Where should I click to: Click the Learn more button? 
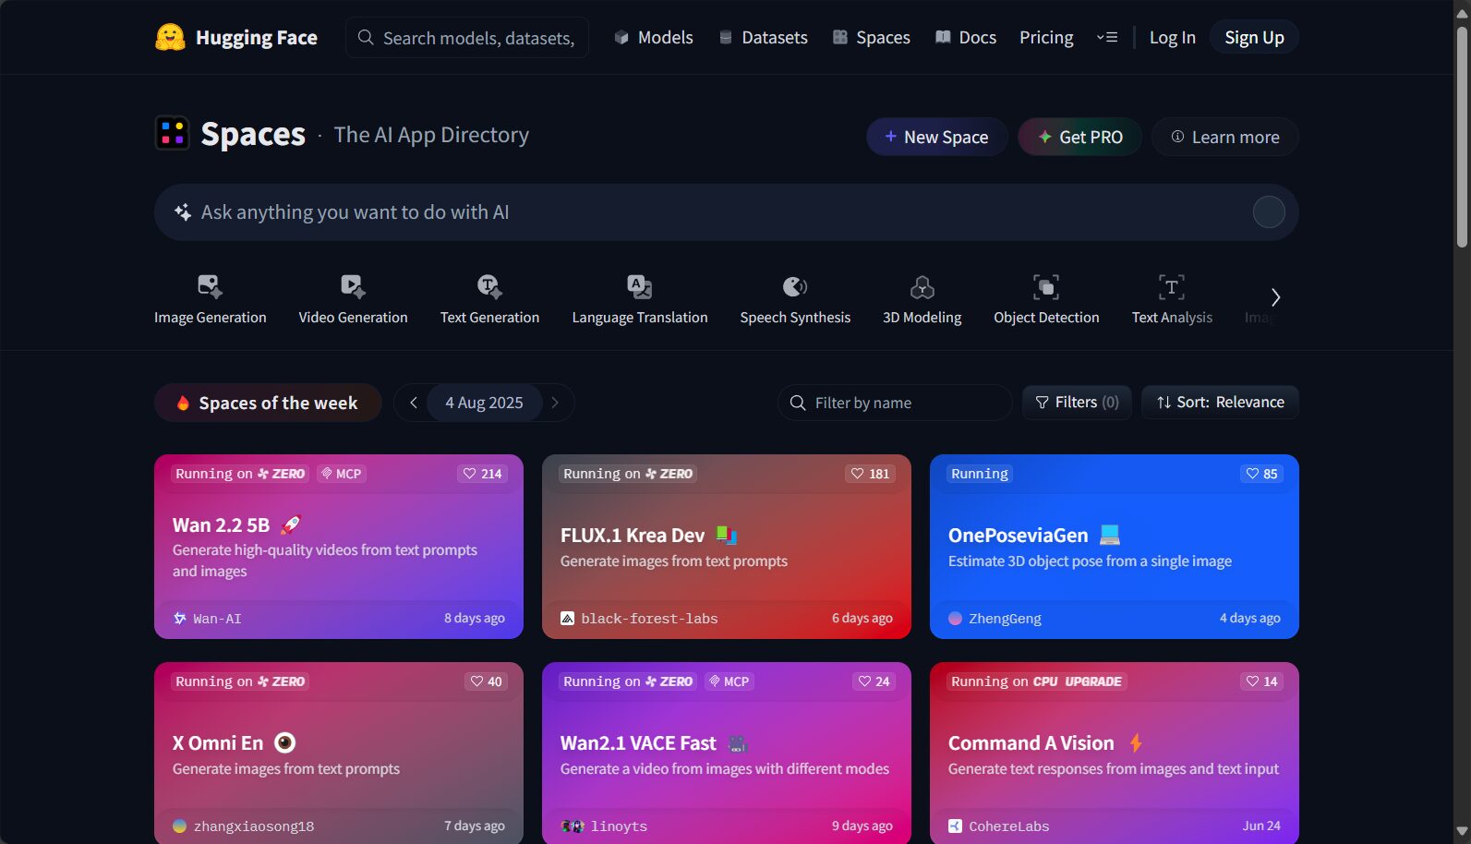pos(1224,137)
